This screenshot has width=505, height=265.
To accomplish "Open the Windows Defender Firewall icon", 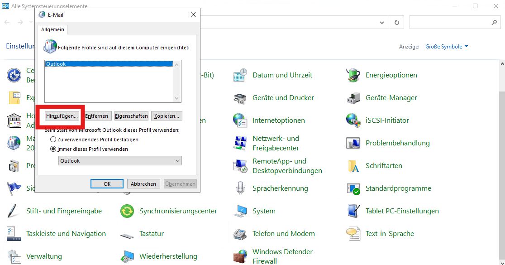I will pos(240,256).
